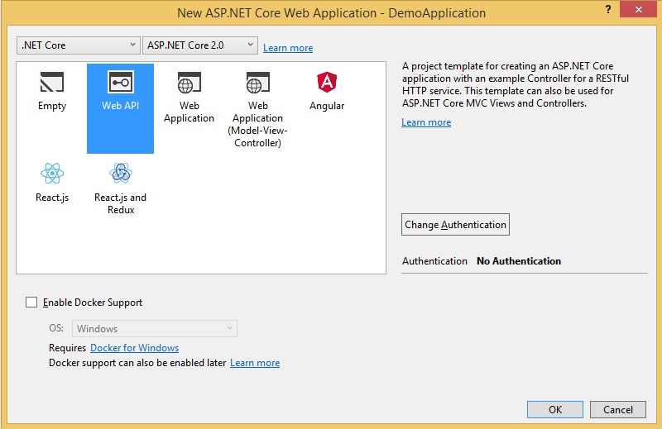This screenshot has height=429, width=662.
Task: Follow the Docker for Windows link
Action: tap(134, 348)
